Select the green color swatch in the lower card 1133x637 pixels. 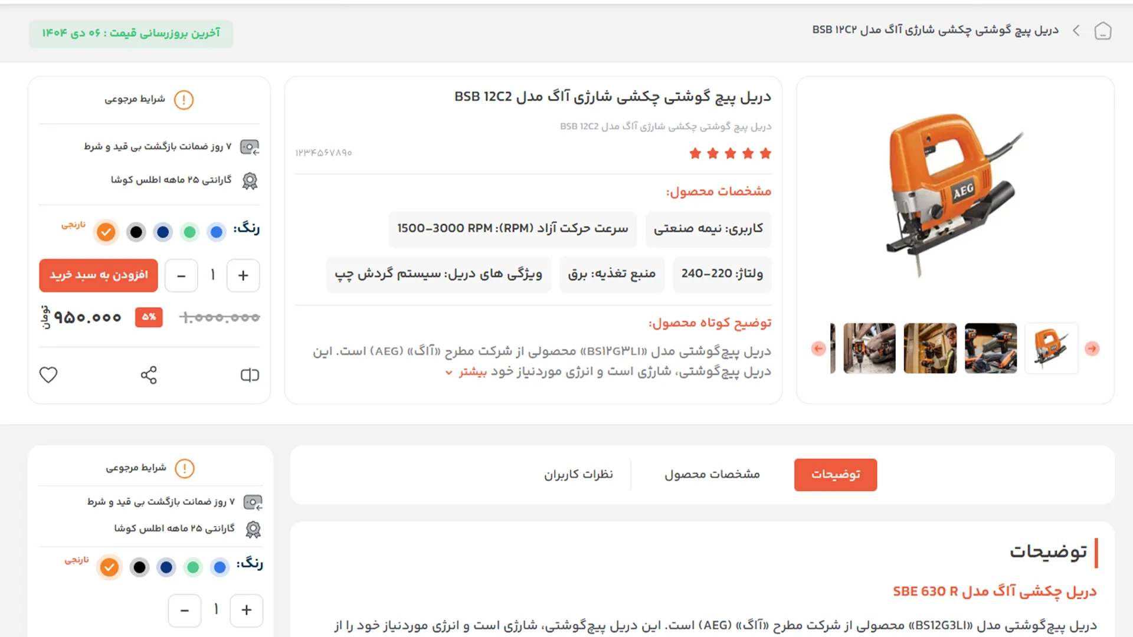coord(193,567)
